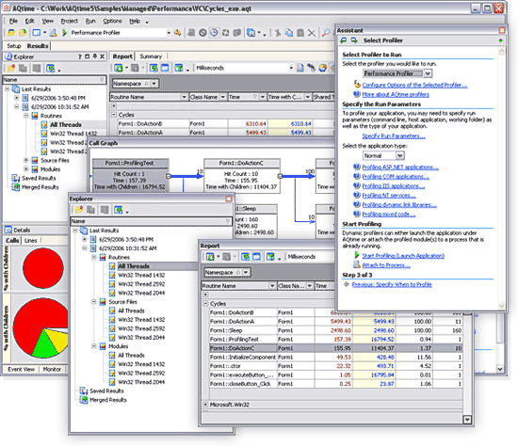The height and width of the screenshot is (446, 518).
Task: Open the Monitor tab at bottom
Action: pyautogui.click(x=52, y=369)
